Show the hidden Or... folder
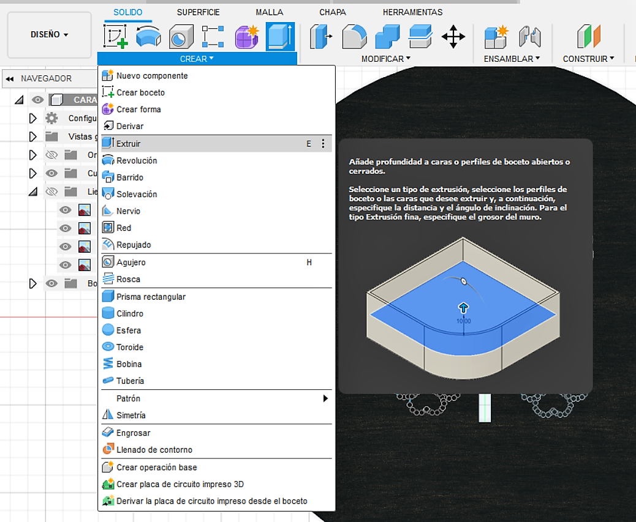 point(51,155)
